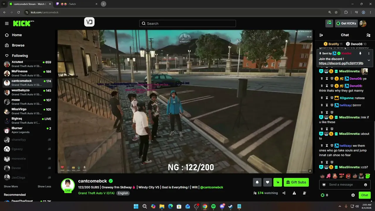Click the image thumbnail in MissSlimretta's message

point(364,71)
